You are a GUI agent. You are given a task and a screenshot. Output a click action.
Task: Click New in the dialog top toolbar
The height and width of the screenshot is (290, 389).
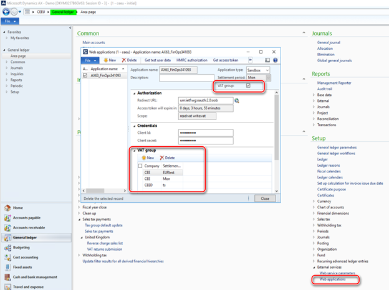(x=110, y=60)
